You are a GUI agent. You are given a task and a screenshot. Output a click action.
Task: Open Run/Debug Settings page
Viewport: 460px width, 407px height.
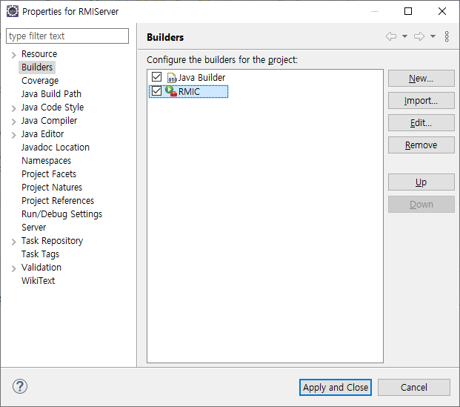point(62,214)
